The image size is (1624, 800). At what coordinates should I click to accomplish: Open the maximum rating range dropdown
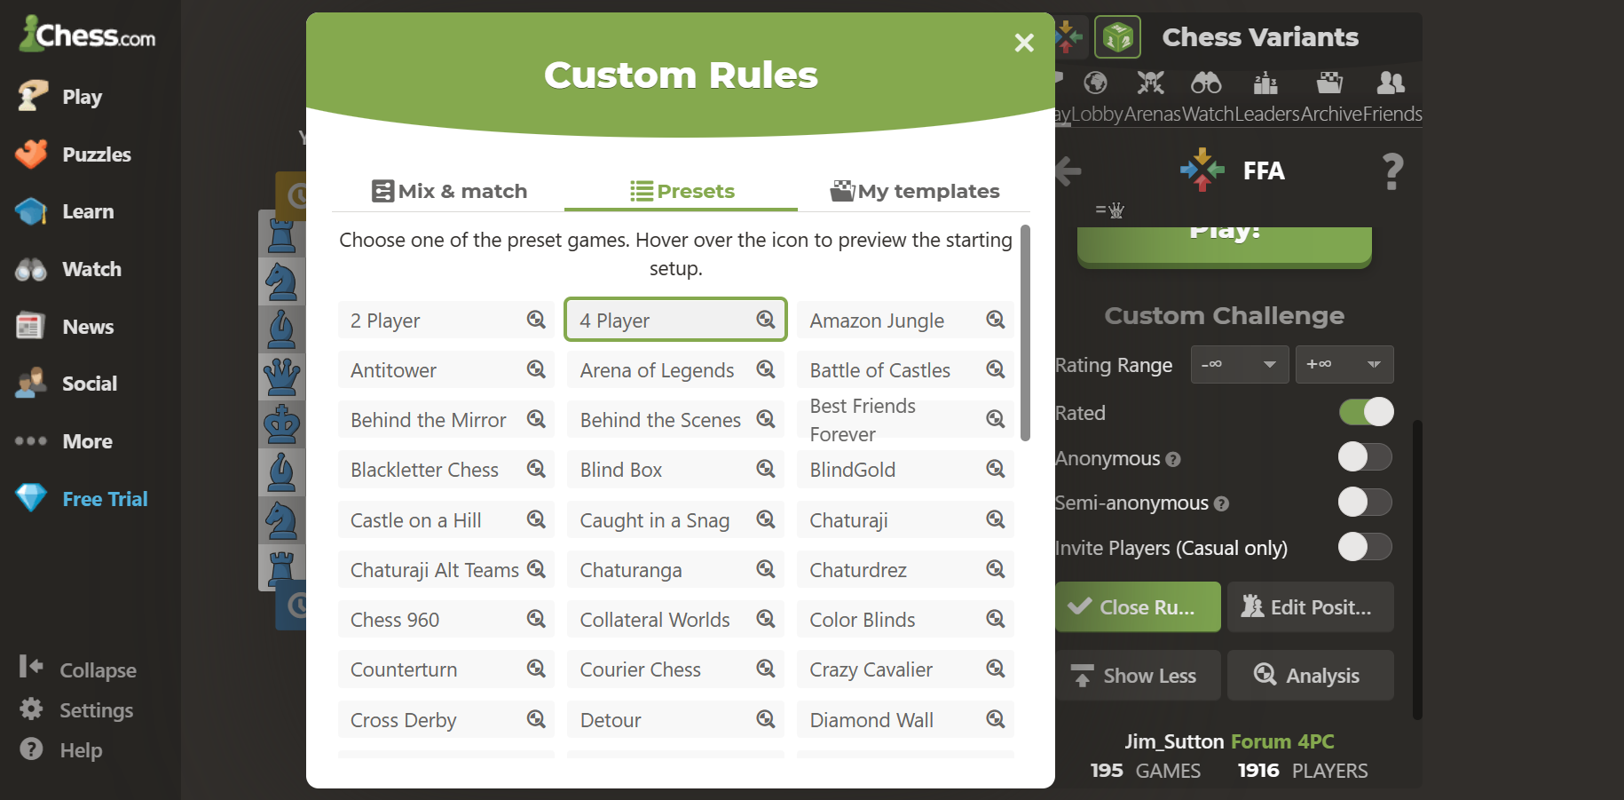(1344, 364)
